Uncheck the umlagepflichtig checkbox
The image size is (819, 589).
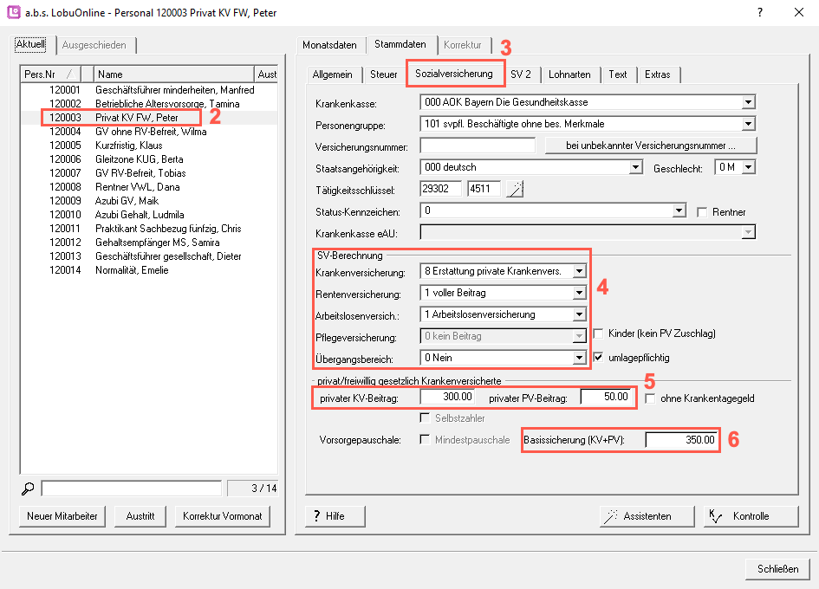[x=598, y=358]
